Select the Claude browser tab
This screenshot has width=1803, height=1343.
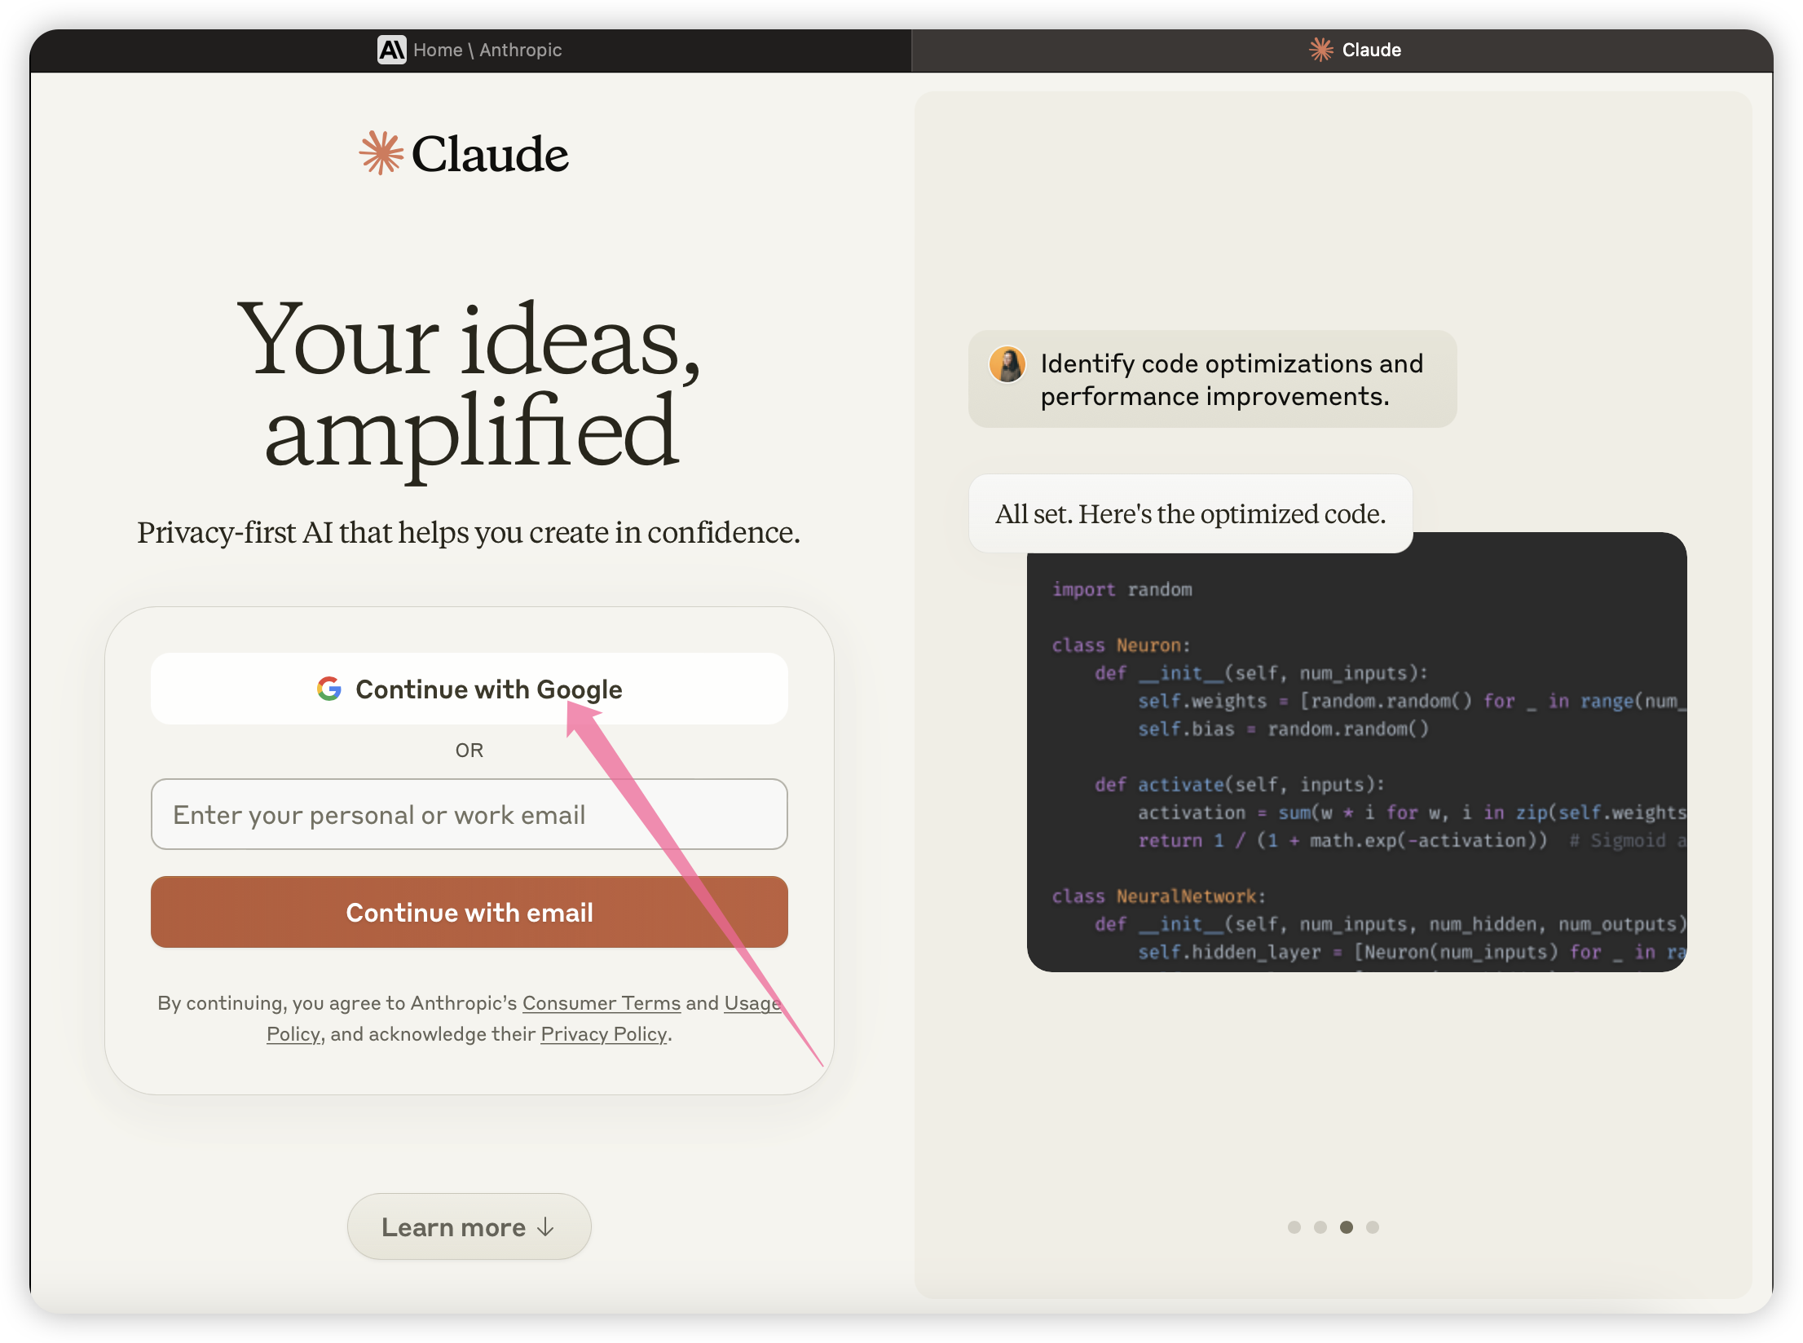click(1342, 51)
